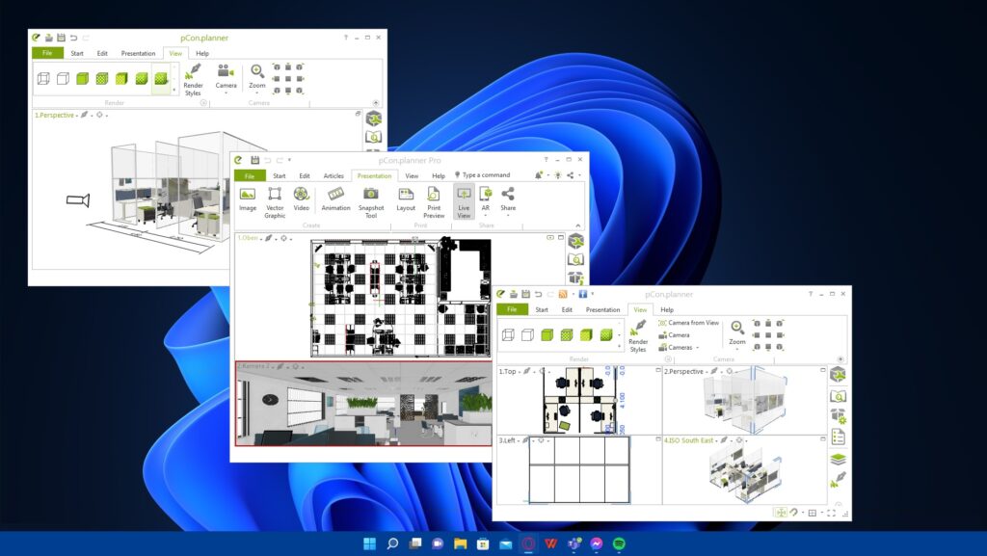Toggle the textured green cube render mode in bottom-right window

567,335
